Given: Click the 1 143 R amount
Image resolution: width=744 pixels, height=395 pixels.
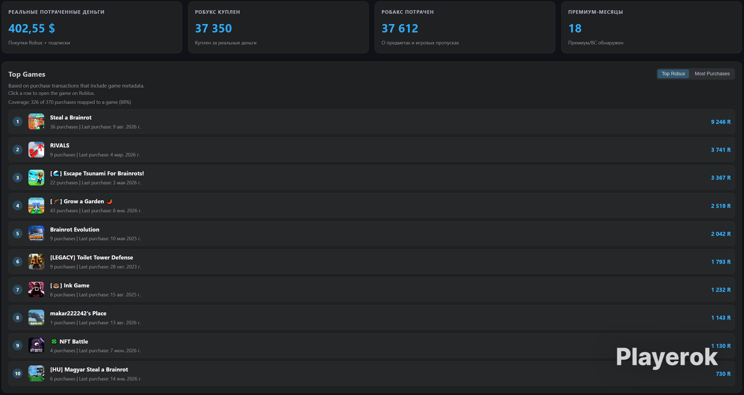Looking at the screenshot, I should click(x=721, y=318).
